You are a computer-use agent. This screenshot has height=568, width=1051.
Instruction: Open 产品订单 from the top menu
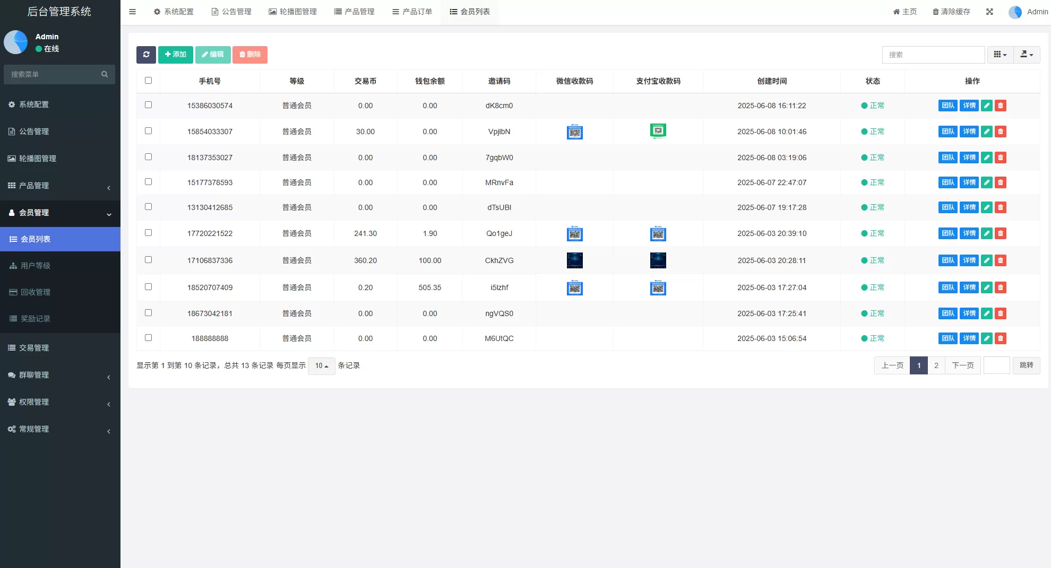tap(413, 11)
